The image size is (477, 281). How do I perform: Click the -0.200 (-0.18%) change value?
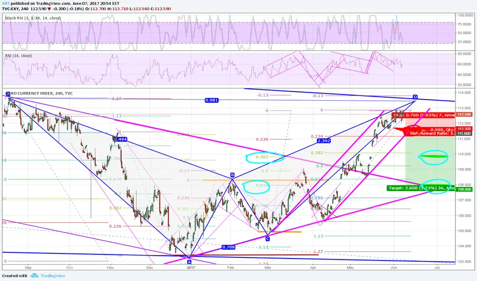[x=68, y=9]
